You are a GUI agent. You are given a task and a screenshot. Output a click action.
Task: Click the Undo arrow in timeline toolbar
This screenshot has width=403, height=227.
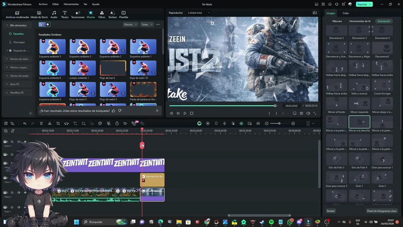pos(25,123)
